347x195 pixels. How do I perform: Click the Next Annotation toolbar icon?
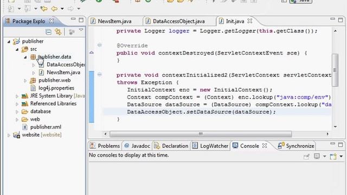click(x=10, y=9)
